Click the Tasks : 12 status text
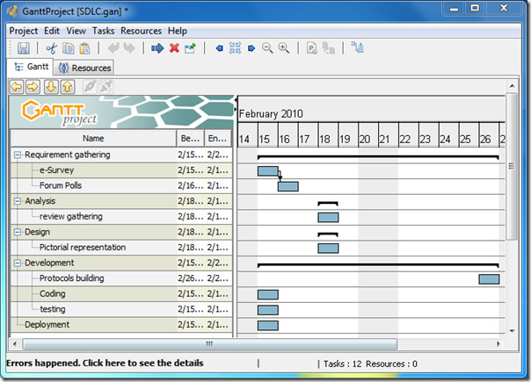Image resolution: width=531 pixels, height=382 pixels. click(342, 364)
